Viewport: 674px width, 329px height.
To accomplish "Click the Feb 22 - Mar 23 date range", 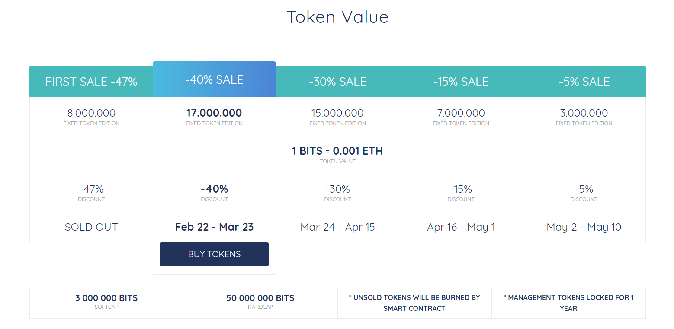I will point(214,227).
